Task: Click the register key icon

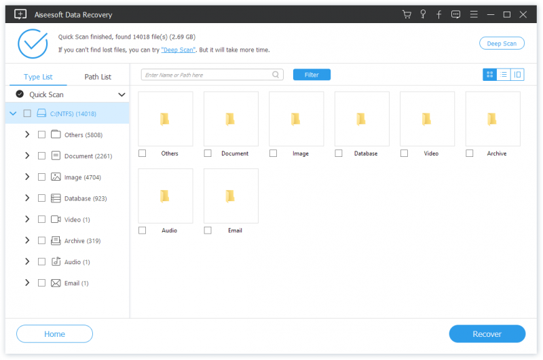Action: pyautogui.click(x=423, y=14)
